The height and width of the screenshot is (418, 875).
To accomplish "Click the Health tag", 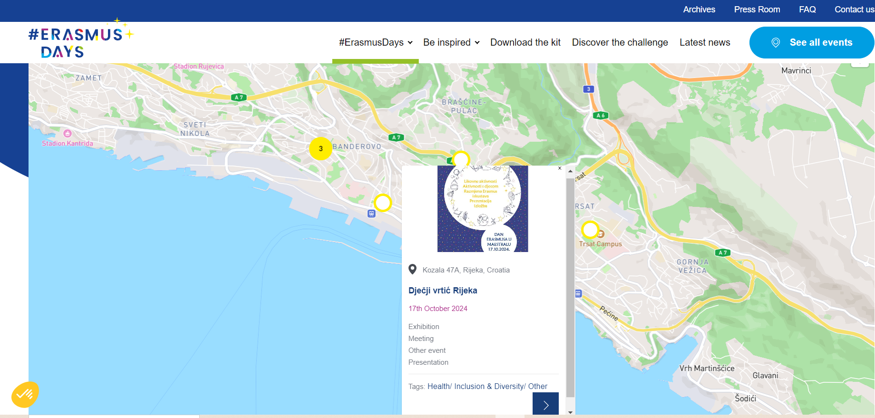I will [x=438, y=387].
